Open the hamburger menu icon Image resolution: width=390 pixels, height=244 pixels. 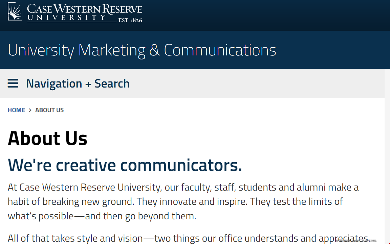pyautogui.click(x=13, y=83)
